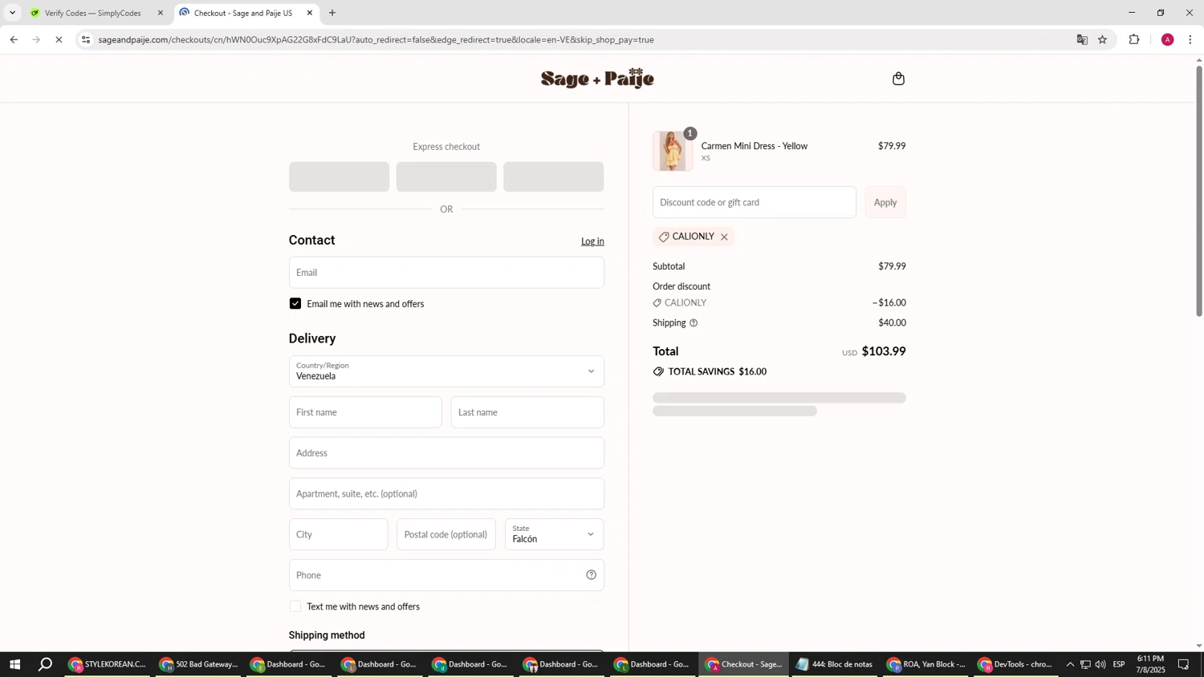
Task: Focus the Address field
Action: pos(446,453)
